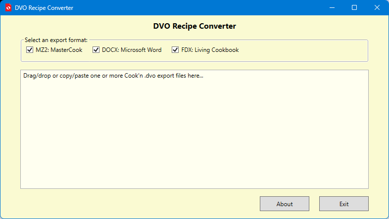Click the DVO Recipe Converter app icon

tap(8, 8)
